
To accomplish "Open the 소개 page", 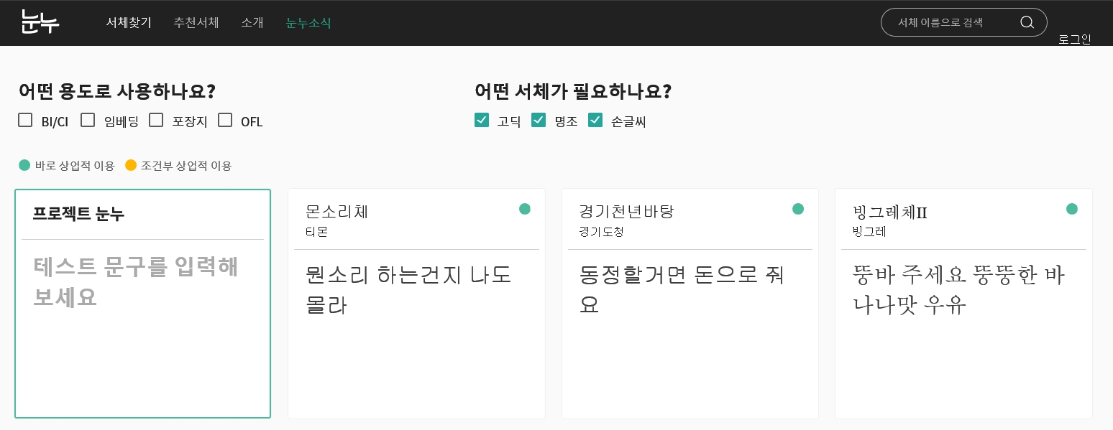I will 252,22.
